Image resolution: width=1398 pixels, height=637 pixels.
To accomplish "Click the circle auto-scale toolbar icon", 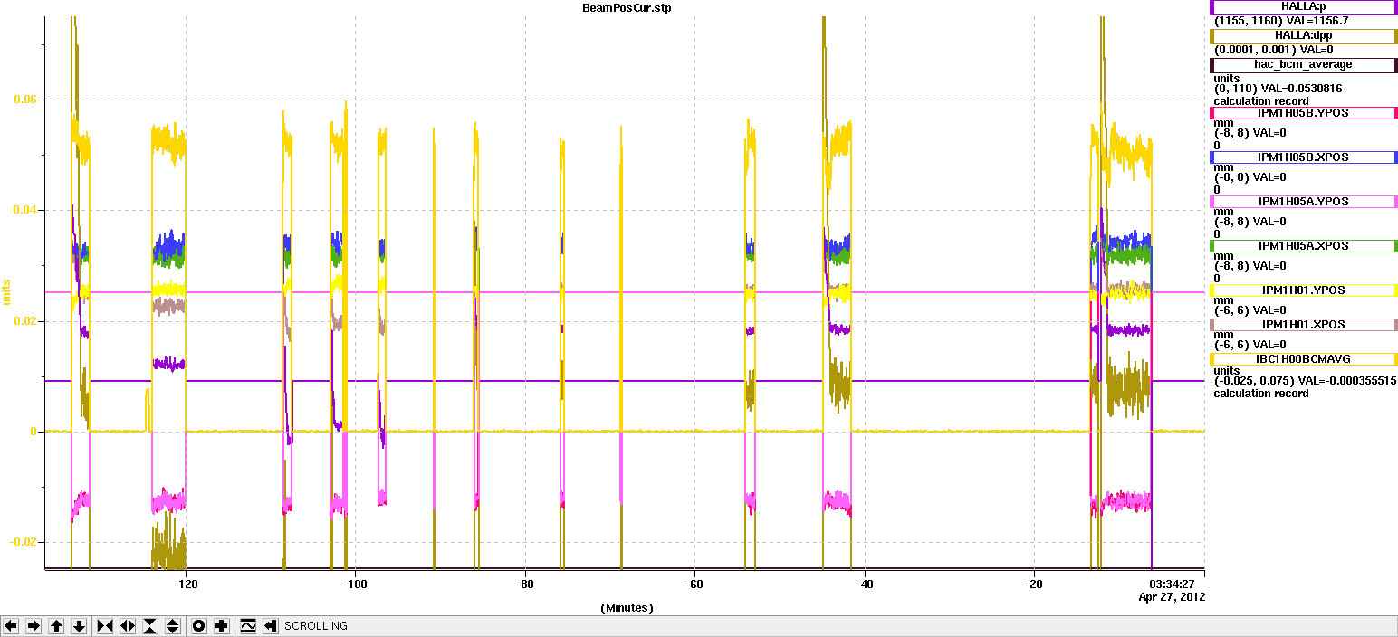I will [199, 626].
